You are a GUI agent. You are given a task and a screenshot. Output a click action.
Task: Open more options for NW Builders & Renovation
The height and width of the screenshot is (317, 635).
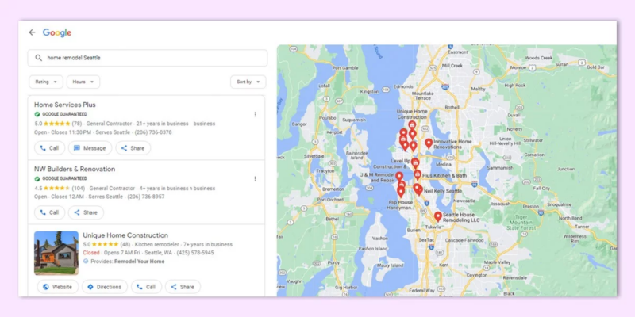255,179
